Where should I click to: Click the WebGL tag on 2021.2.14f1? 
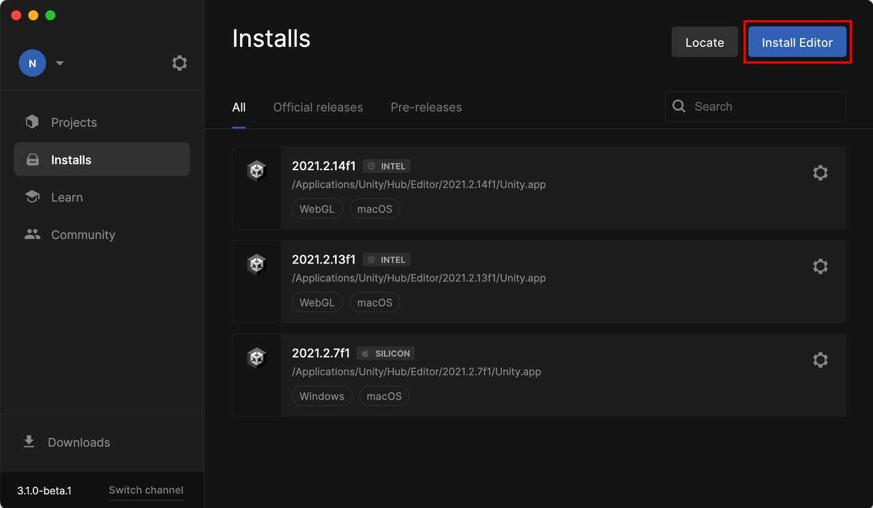(x=317, y=209)
